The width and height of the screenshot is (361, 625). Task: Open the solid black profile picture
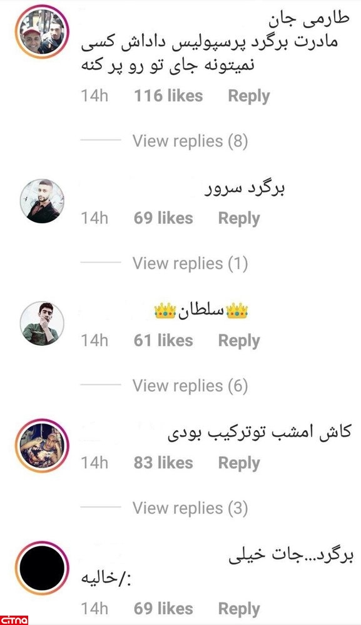[x=42, y=568]
